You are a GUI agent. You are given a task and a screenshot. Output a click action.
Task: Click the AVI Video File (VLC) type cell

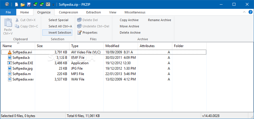point(86,52)
